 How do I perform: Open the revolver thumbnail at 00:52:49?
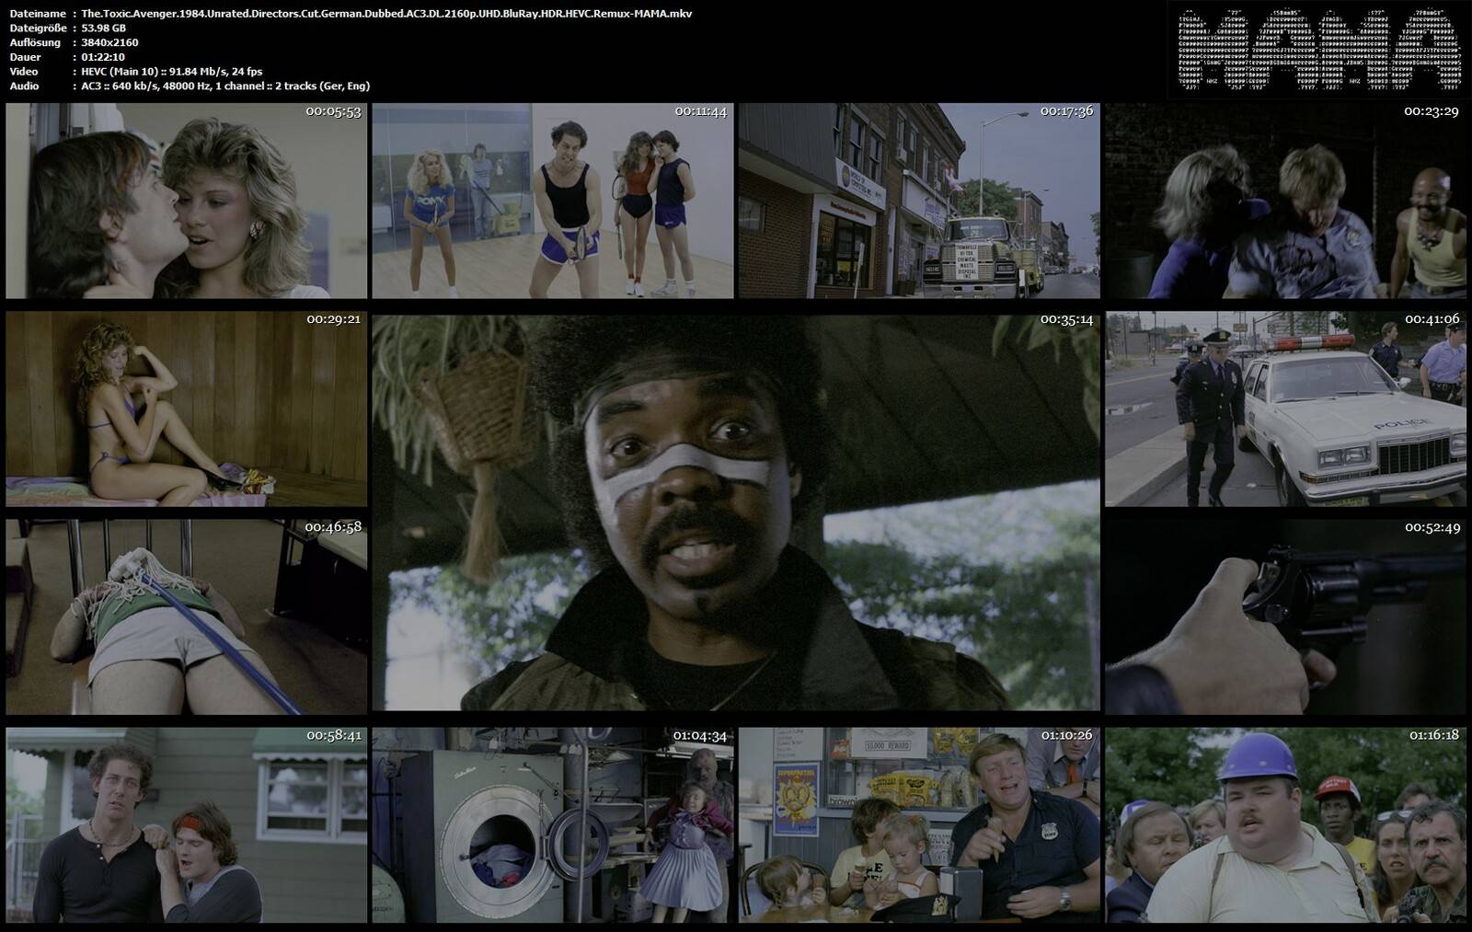1285,616
